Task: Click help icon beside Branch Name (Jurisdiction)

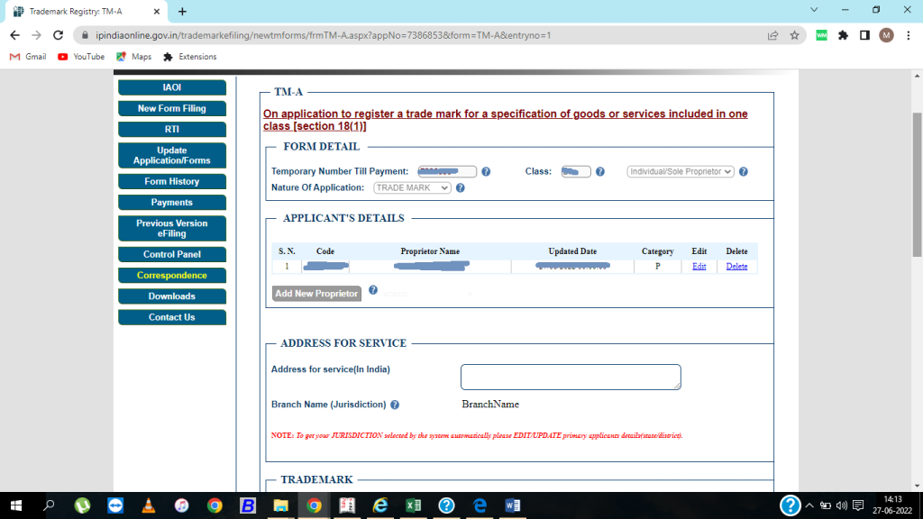Action: pos(395,405)
